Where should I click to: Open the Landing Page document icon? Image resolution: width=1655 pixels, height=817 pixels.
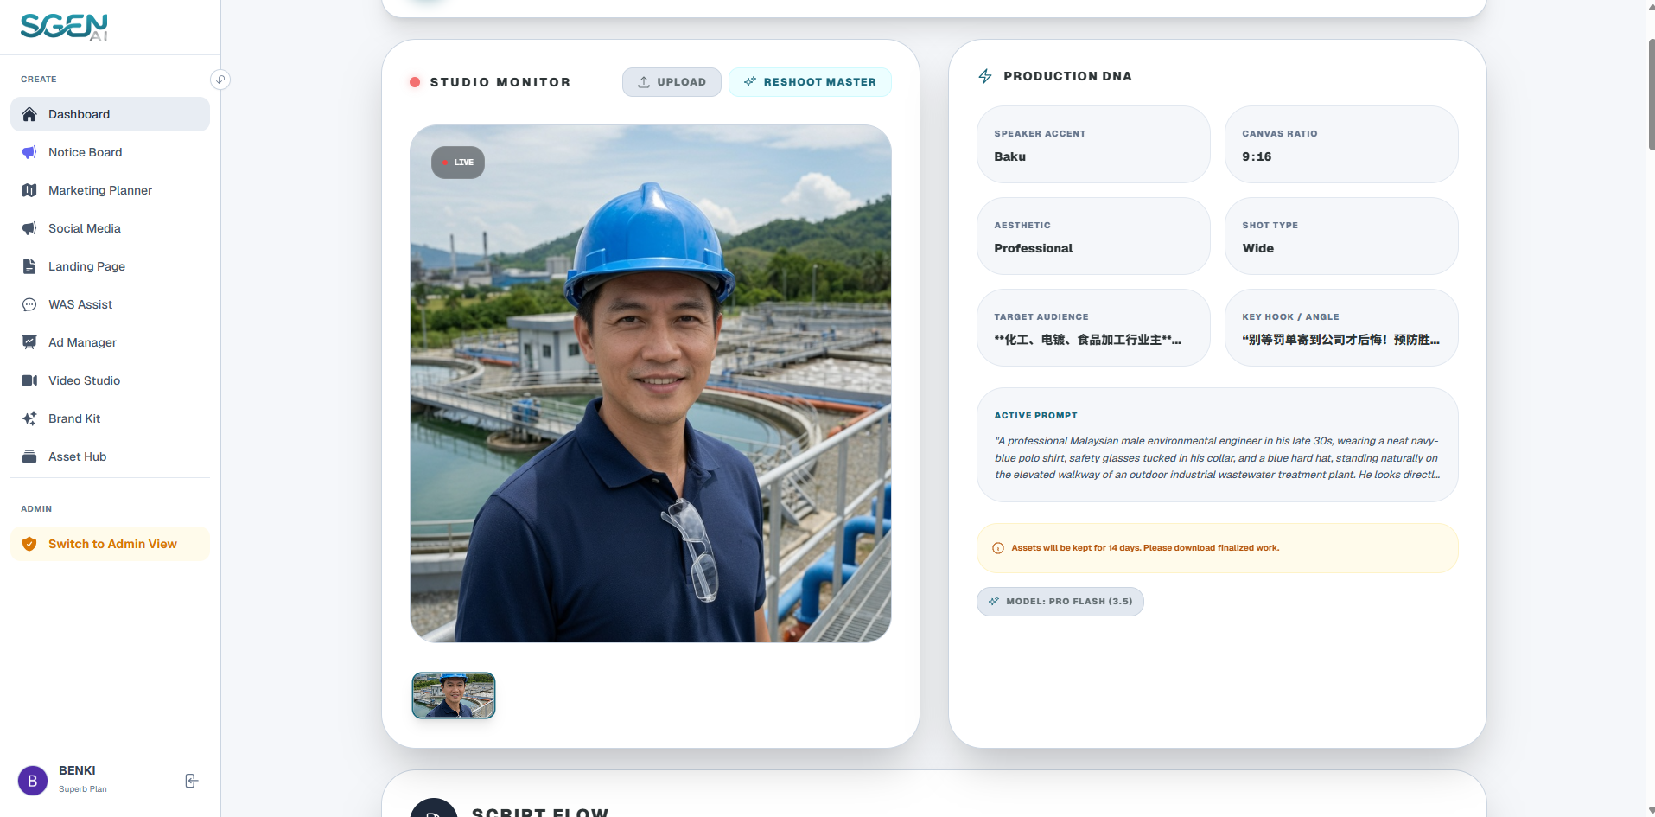tap(29, 266)
